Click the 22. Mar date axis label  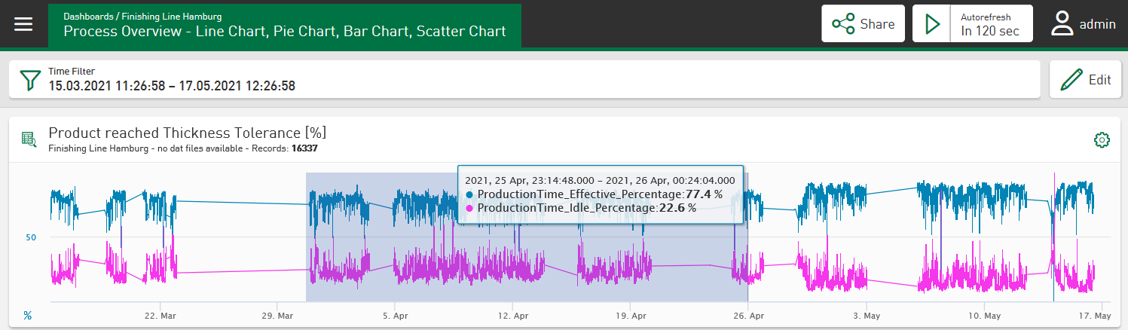click(160, 316)
